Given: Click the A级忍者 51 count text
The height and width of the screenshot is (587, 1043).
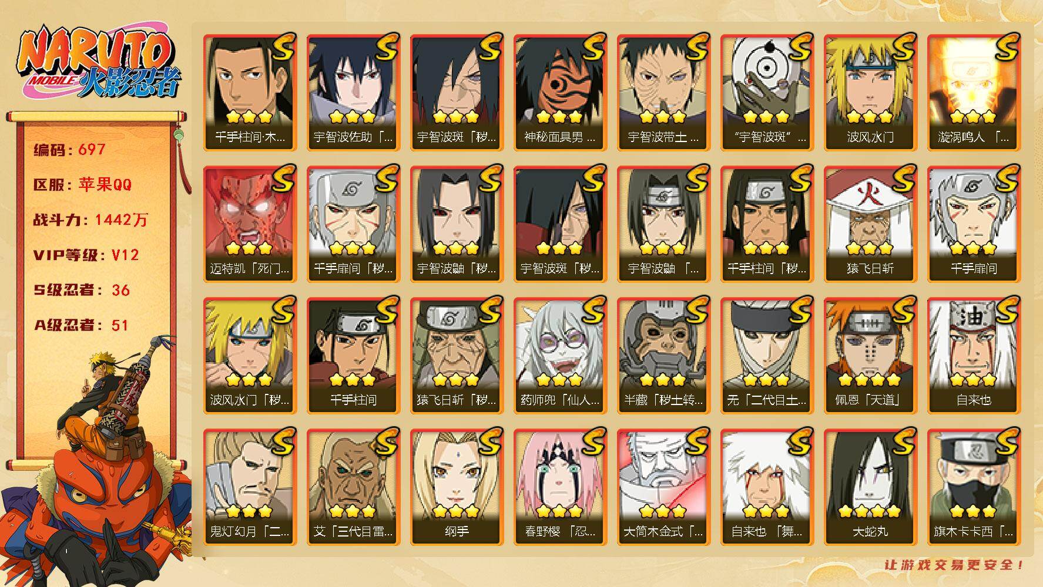Looking at the screenshot, I should click(x=81, y=325).
